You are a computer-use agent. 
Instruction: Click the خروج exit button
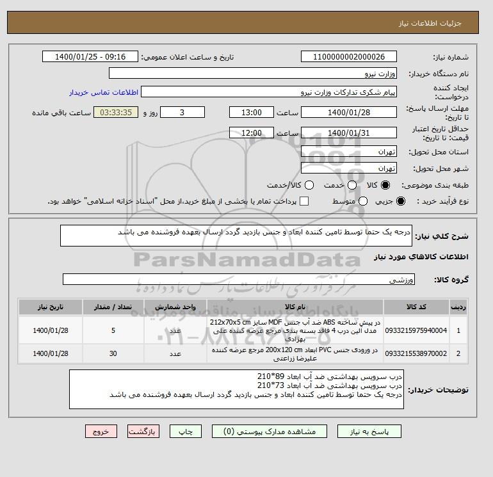(101, 432)
